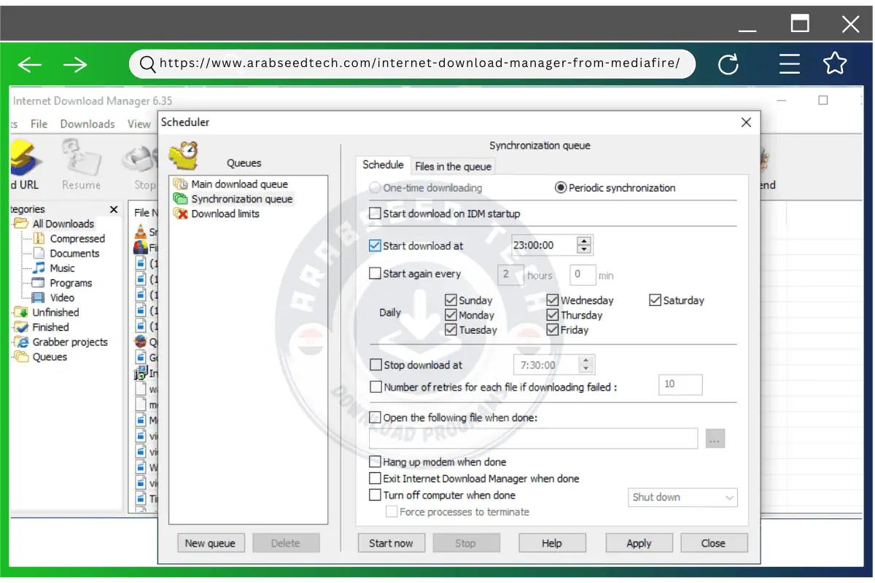
Task: Open the Downloads menu
Action: click(x=87, y=124)
